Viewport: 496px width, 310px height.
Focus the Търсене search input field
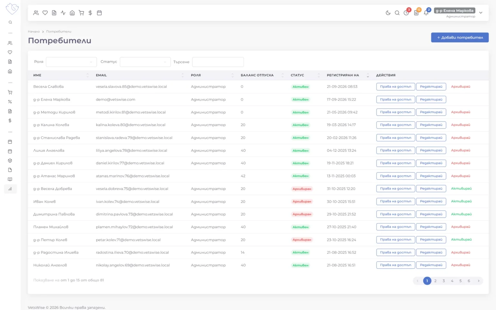[218, 62]
